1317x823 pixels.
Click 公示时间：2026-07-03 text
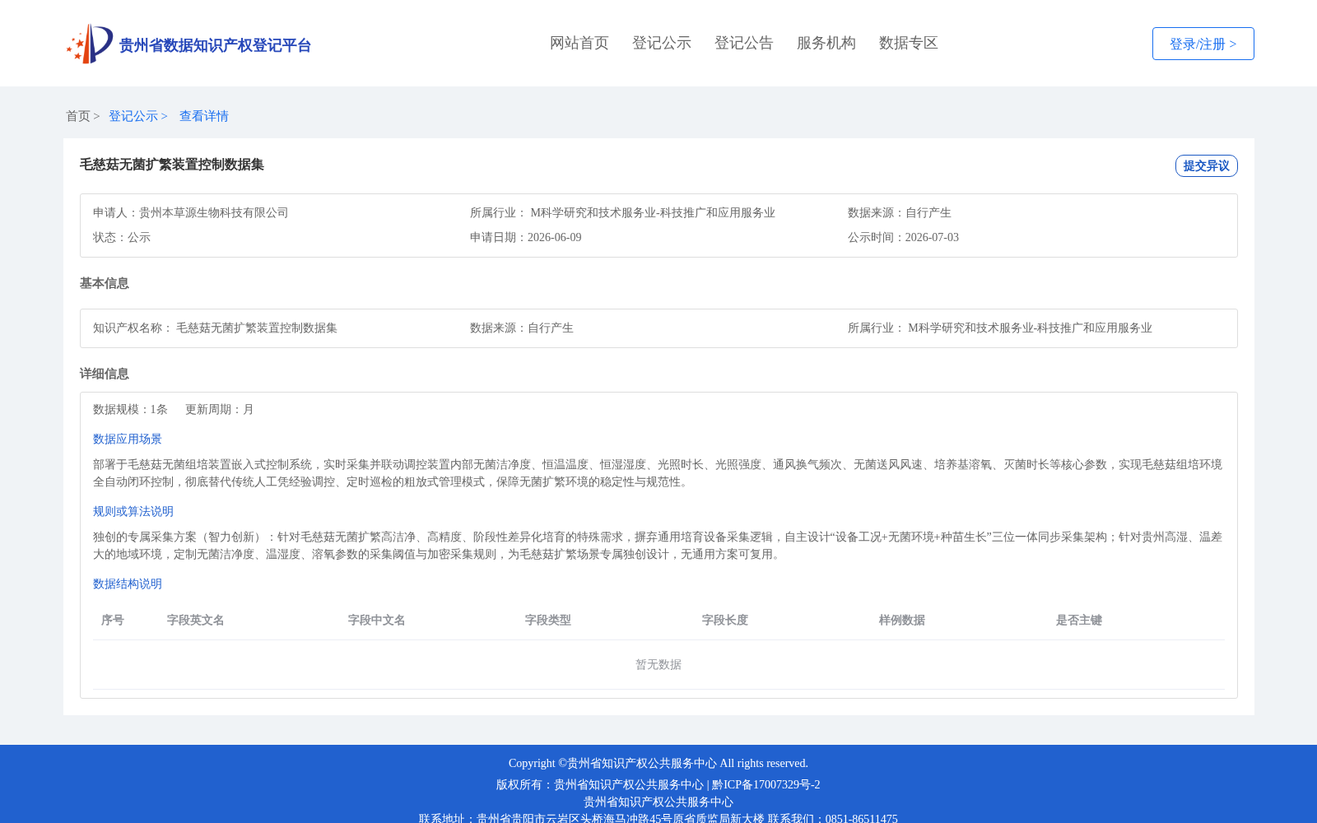tap(903, 237)
